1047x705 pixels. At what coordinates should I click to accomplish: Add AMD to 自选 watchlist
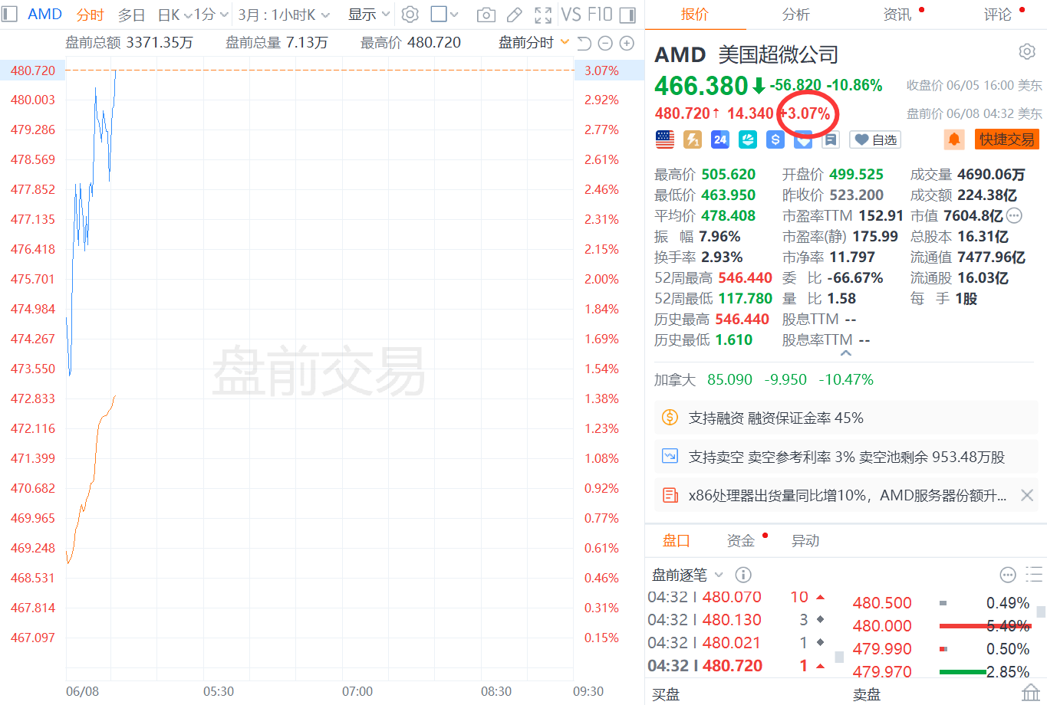pos(875,139)
